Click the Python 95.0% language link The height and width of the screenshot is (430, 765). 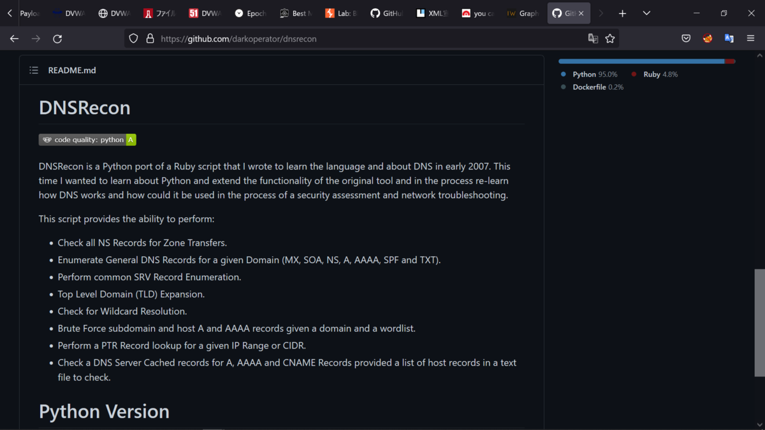pos(595,75)
